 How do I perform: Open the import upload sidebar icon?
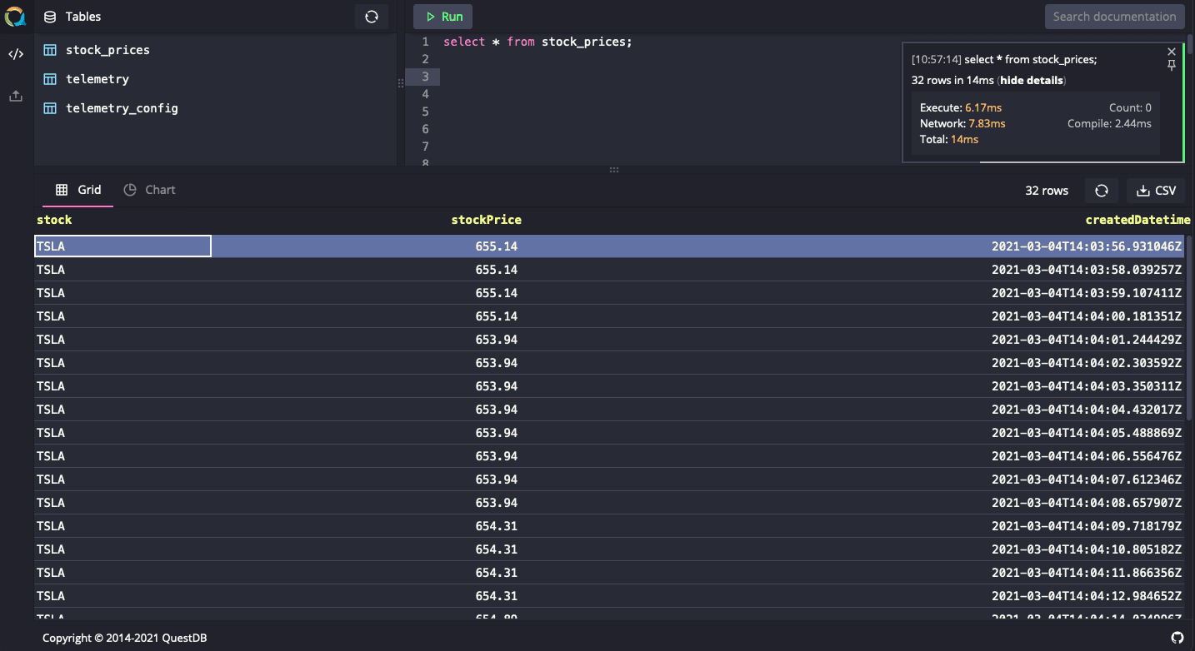coord(16,97)
